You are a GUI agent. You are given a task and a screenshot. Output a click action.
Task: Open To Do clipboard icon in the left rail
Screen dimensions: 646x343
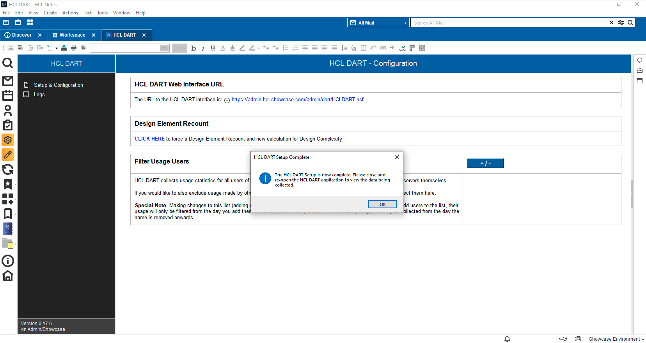(8, 125)
